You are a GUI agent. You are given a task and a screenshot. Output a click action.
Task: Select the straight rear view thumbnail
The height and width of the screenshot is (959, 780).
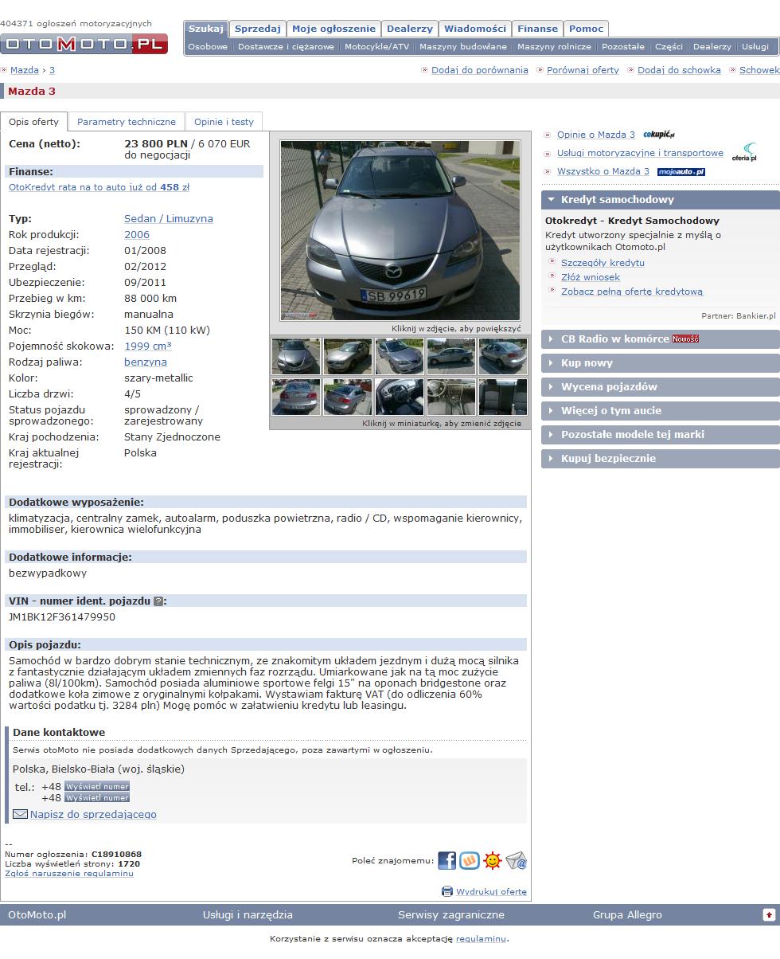pos(296,397)
